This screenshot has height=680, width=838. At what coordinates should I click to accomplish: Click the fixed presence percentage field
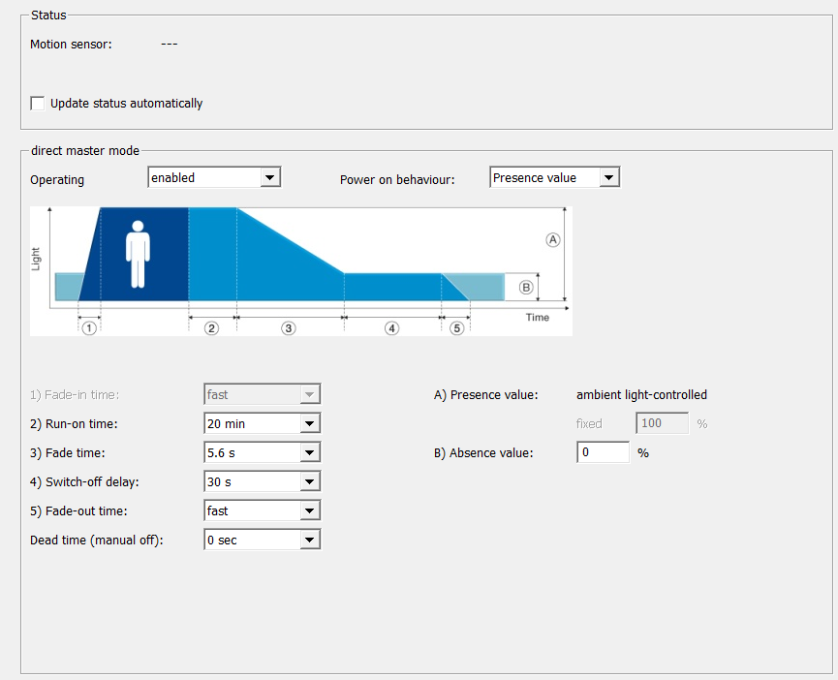(662, 423)
